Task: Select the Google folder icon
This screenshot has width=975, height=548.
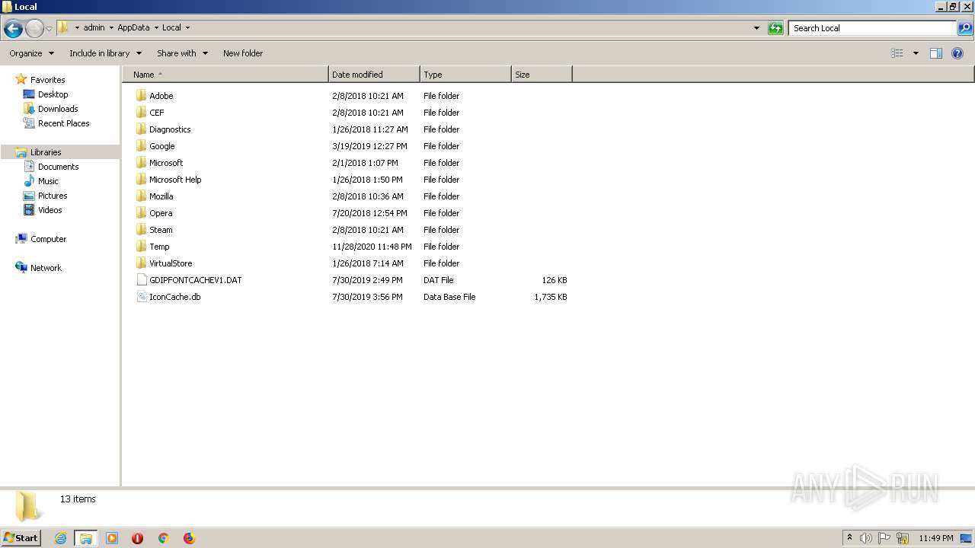Action: pos(141,145)
